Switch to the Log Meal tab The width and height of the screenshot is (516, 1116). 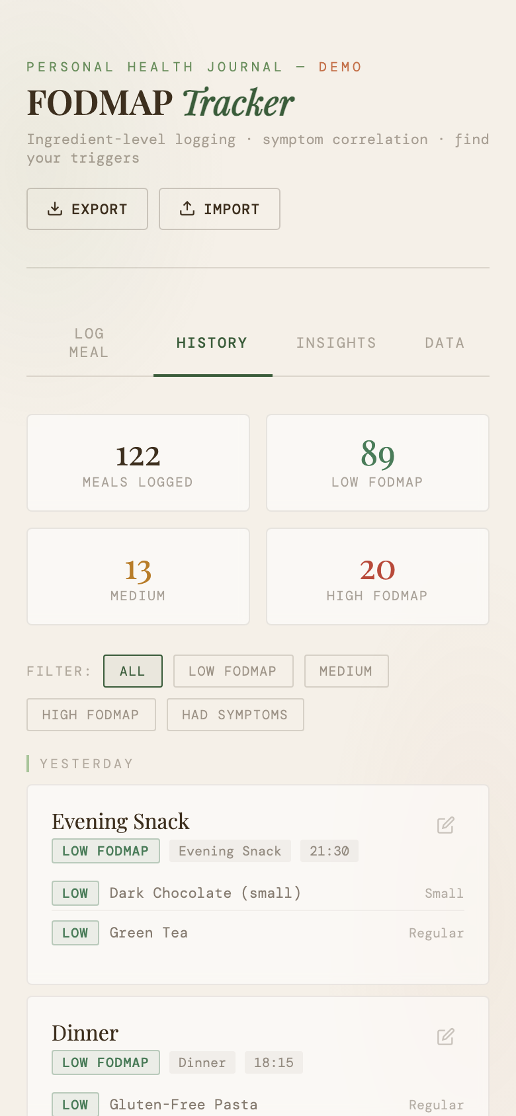89,342
